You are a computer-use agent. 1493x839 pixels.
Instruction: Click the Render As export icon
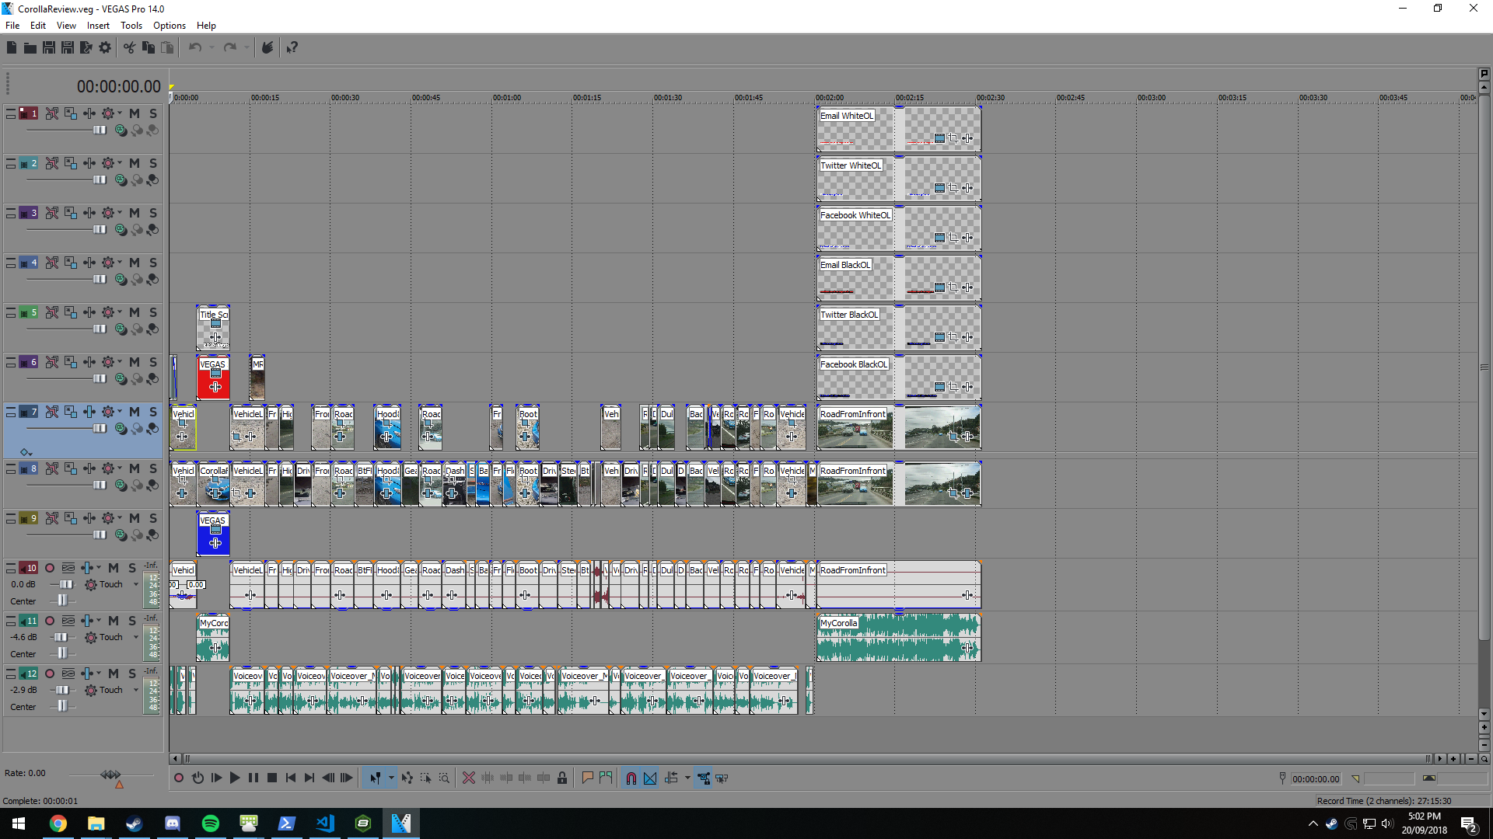(86, 47)
